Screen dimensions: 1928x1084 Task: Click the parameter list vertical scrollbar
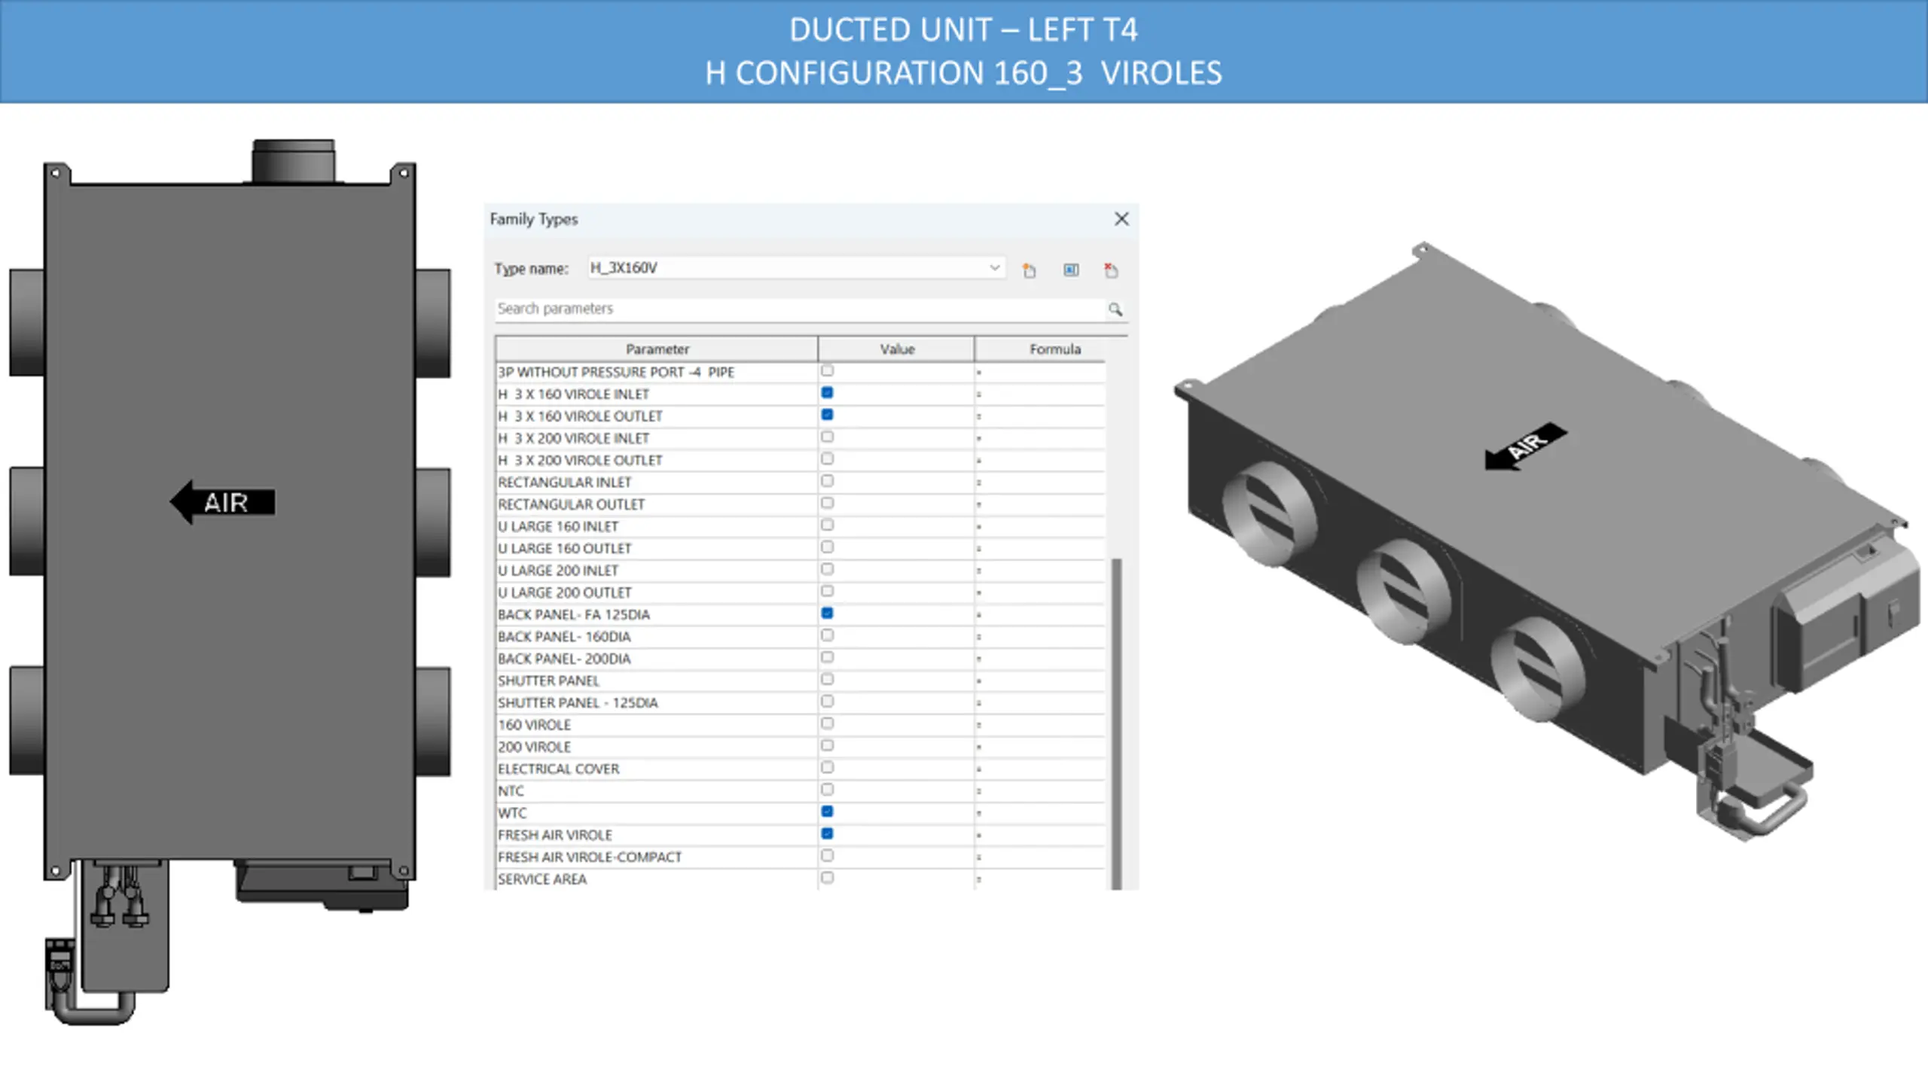click(x=1117, y=723)
